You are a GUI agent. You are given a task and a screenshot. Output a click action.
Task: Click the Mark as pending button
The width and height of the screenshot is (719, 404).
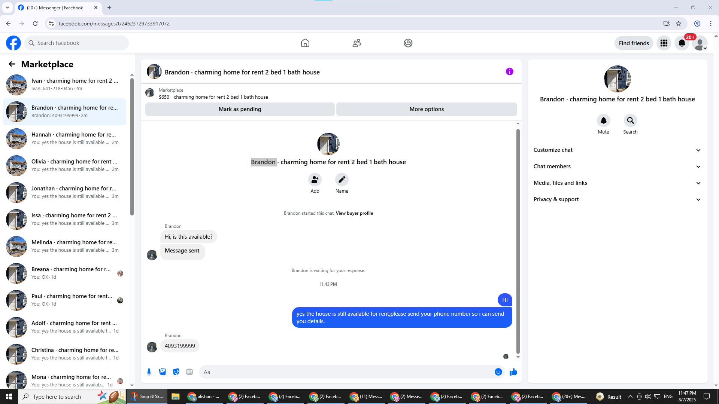[240, 109]
